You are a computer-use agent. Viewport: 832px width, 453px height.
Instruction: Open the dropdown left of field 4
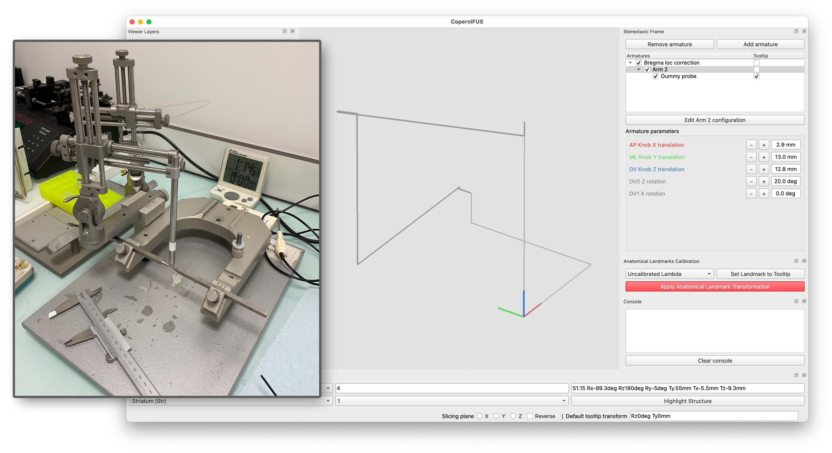(x=328, y=388)
